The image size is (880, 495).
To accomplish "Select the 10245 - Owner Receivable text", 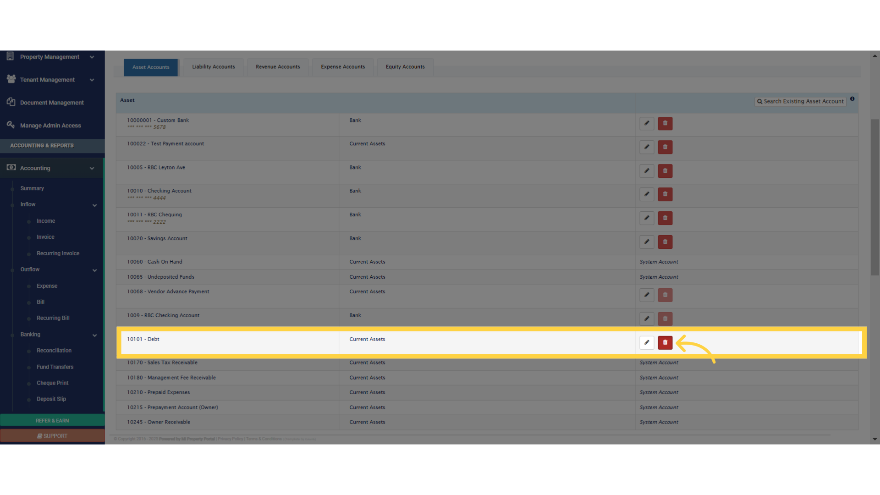I will pos(159,423).
